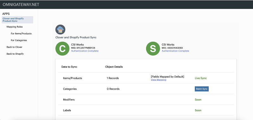
Task: Click the OMNIGATEWAY.NET header logo text
Action: tap(21, 4)
